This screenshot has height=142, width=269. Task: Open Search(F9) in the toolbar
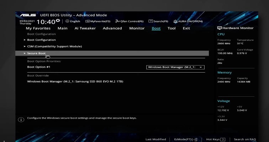tap(158, 21)
